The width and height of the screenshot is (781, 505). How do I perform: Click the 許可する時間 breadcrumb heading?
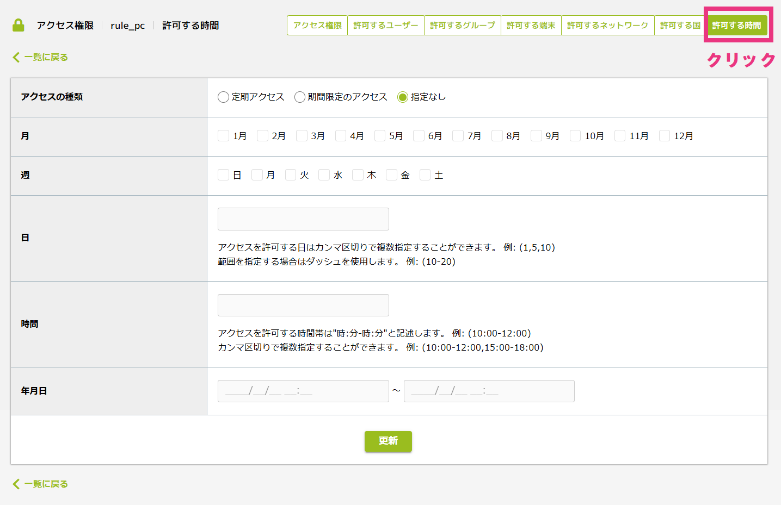(190, 26)
